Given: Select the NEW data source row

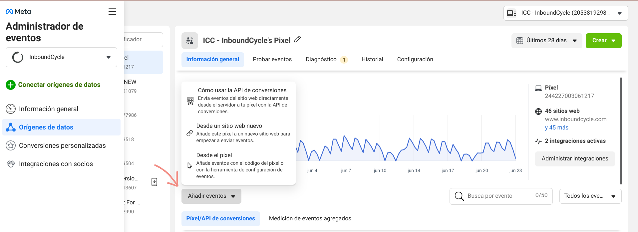Looking at the screenshot, I should (x=143, y=86).
